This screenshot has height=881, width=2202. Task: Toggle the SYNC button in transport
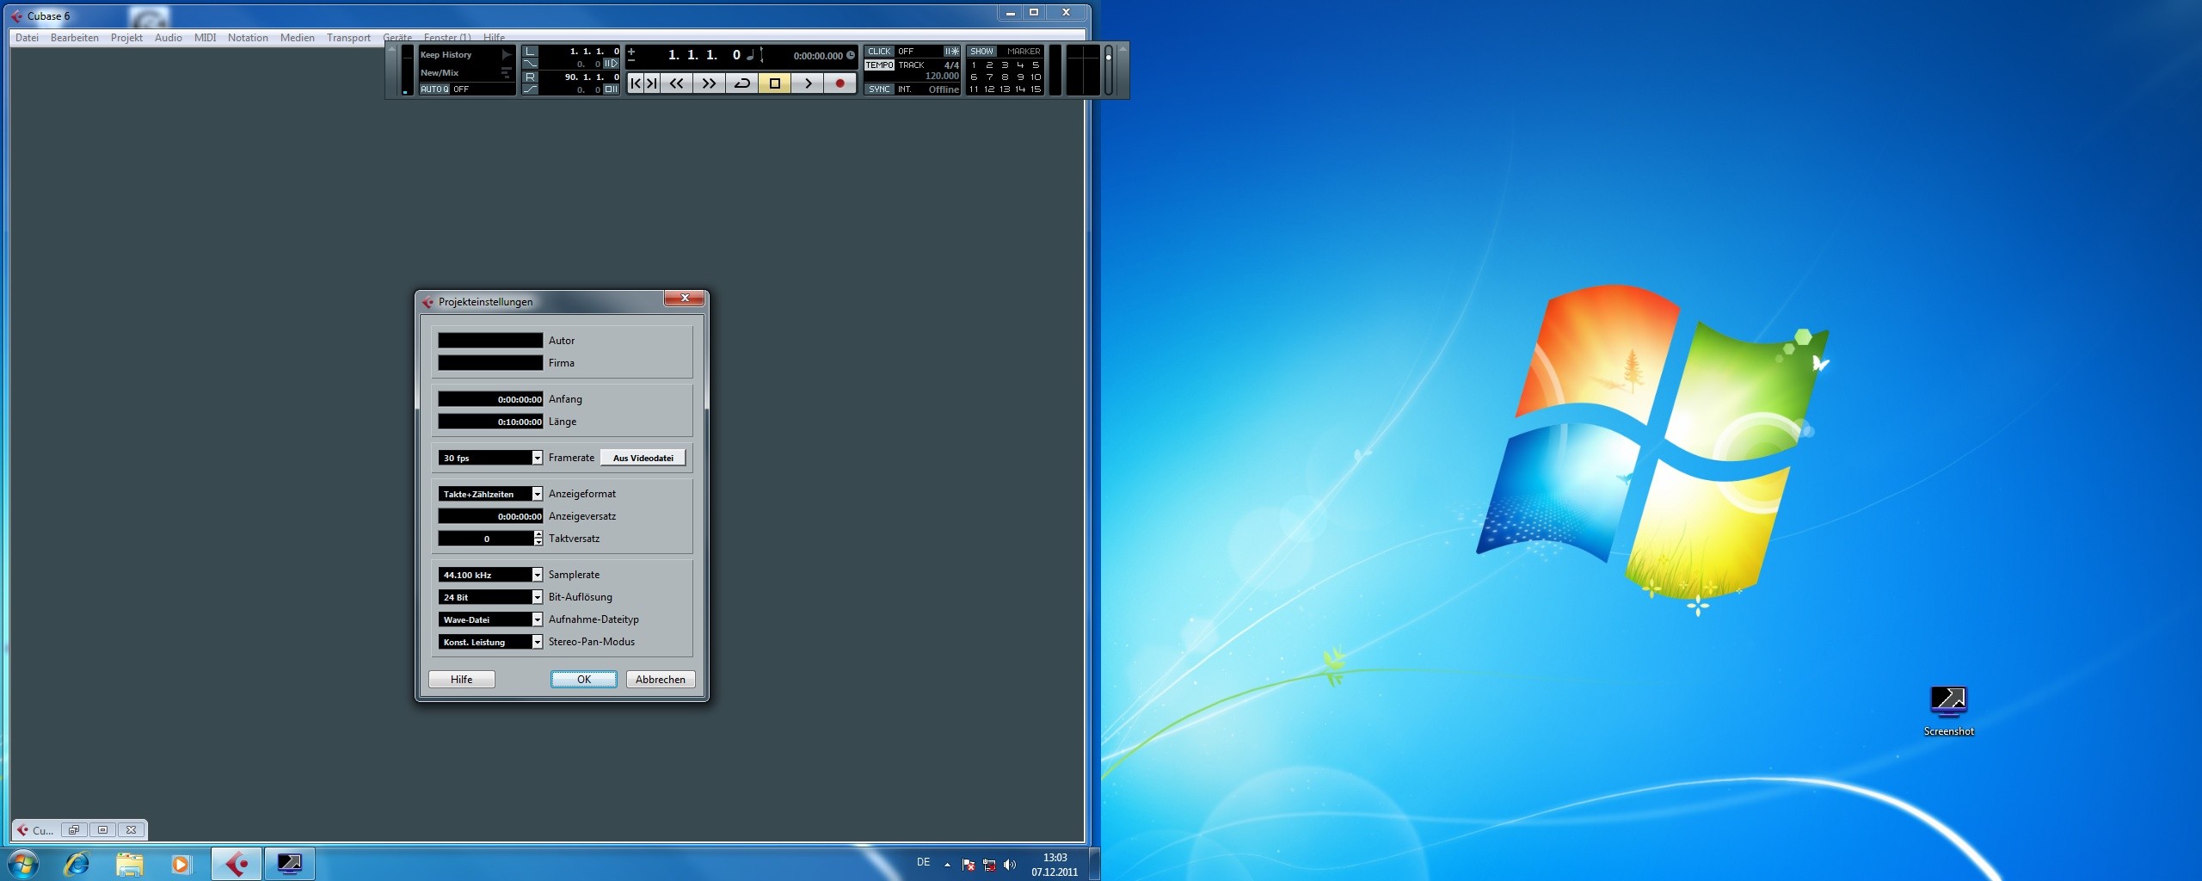coord(879,89)
